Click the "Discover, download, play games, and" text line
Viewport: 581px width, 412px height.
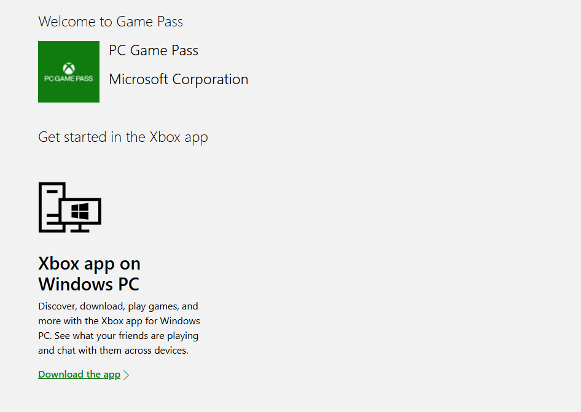[118, 306]
